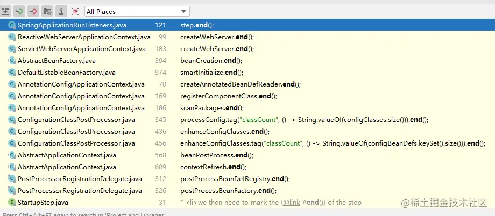495x216 pixels.
Task: Click class icon beside ReactiveWebServerApplicationContext.java
Action: click(12, 37)
